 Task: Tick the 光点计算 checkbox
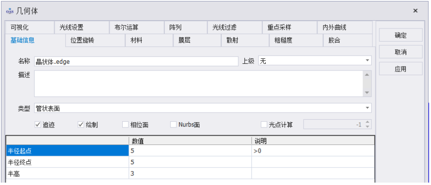pos(264,125)
